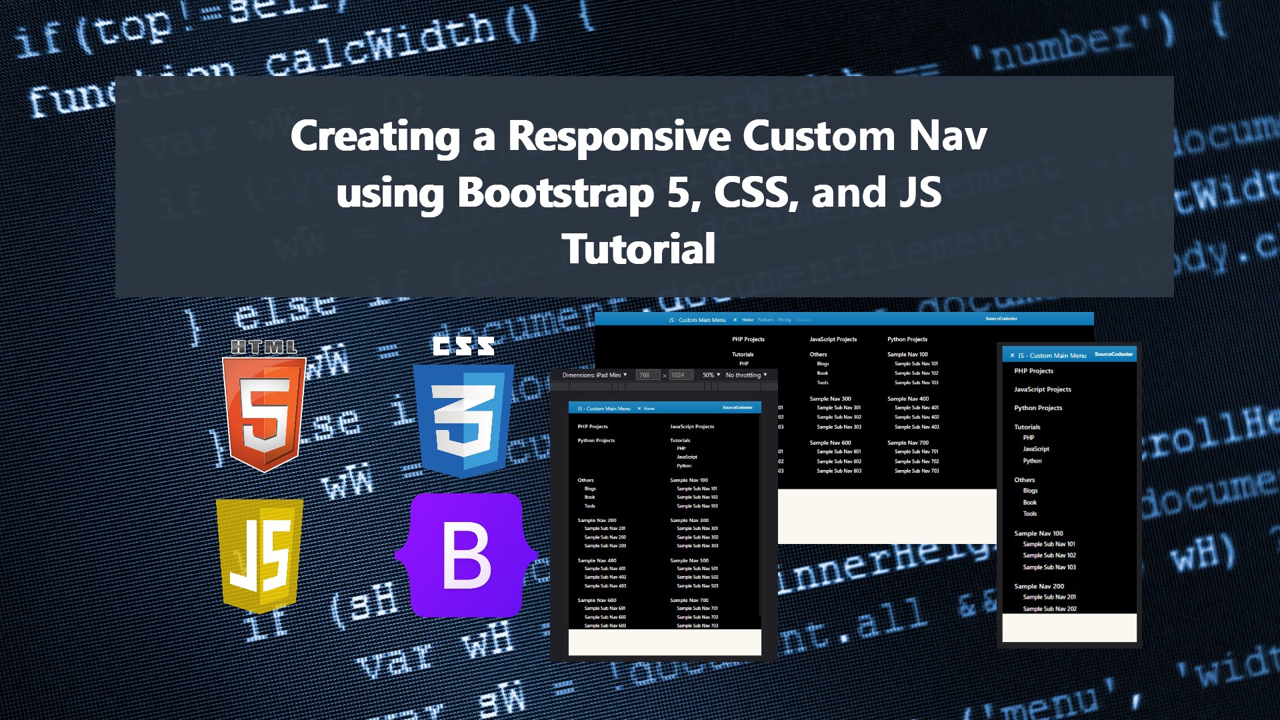
Task: Select the Home menu item in navbar
Action: click(x=749, y=319)
